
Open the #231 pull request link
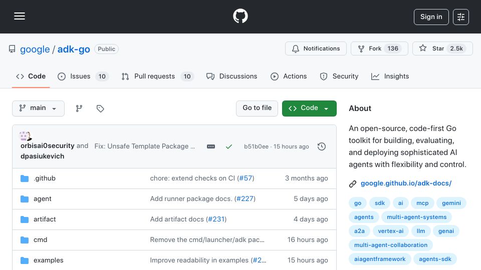216,219
